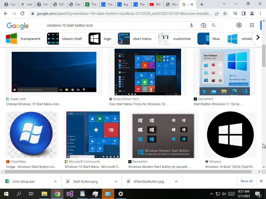Close the downloads bar

(x=261, y=181)
